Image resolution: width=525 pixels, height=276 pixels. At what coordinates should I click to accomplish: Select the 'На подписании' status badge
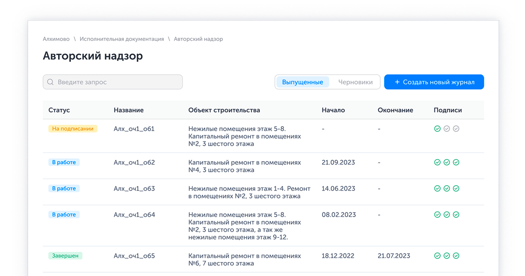73,129
